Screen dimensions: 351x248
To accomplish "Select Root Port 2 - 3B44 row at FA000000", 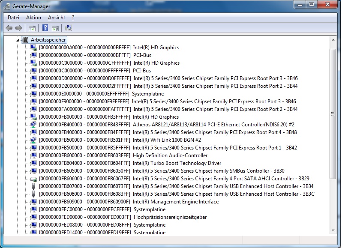I will (x=168, y=109).
